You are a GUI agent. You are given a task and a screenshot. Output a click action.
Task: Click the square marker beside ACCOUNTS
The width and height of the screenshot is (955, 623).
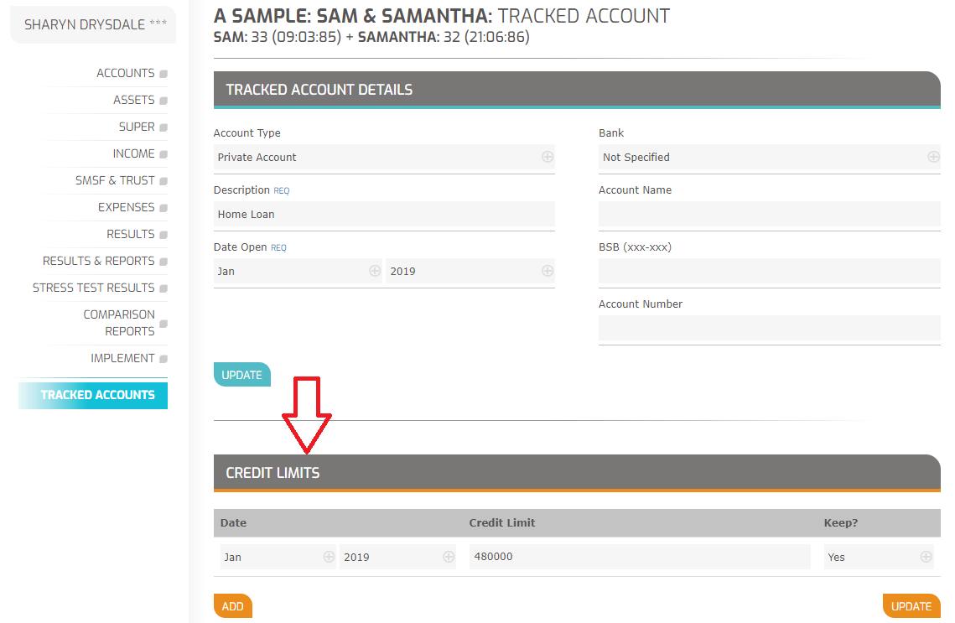coord(163,74)
